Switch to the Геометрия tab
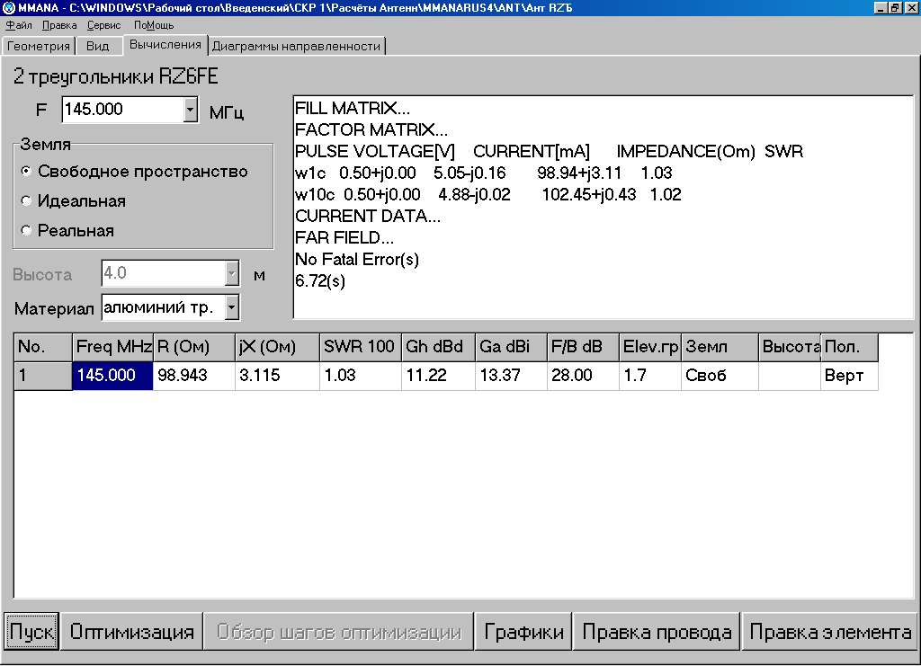 tap(39, 46)
